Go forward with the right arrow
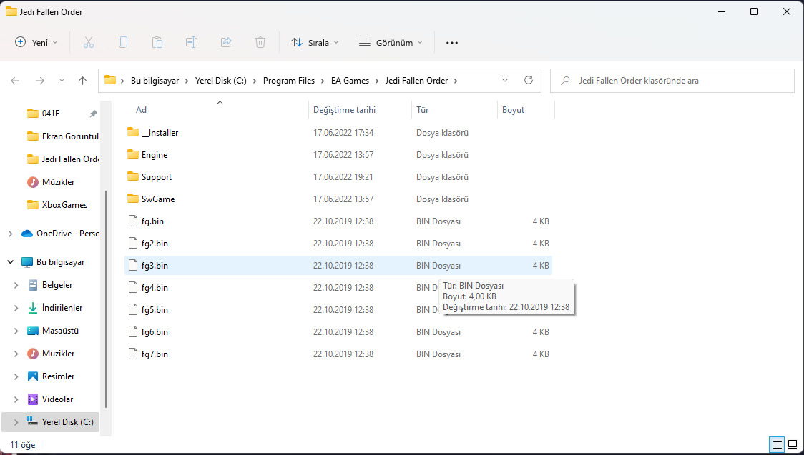Image resolution: width=804 pixels, height=455 pixels. (40, 80)
